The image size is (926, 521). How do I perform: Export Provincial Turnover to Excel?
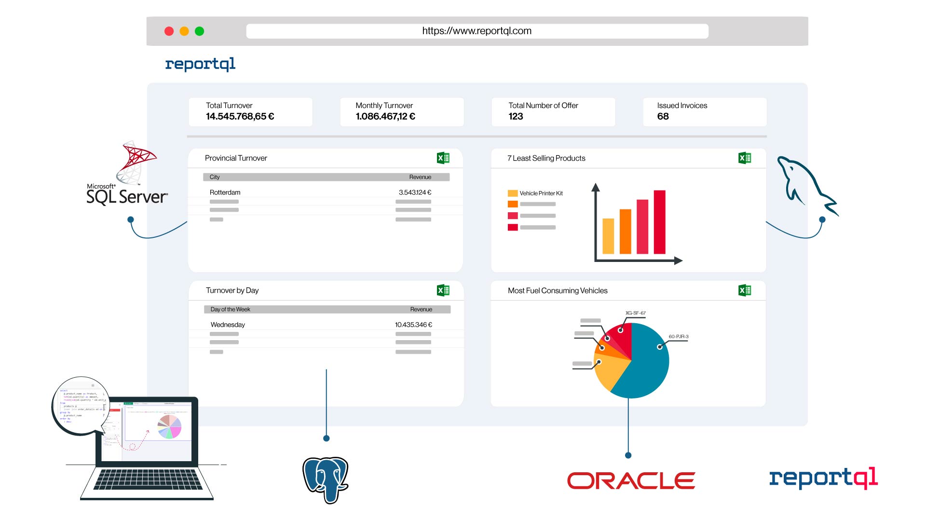click(x=444, y=158)
